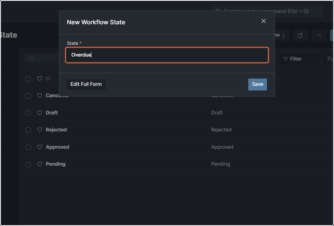
Task: Like the Canceled row heart icon
Action: pos(40,96)
